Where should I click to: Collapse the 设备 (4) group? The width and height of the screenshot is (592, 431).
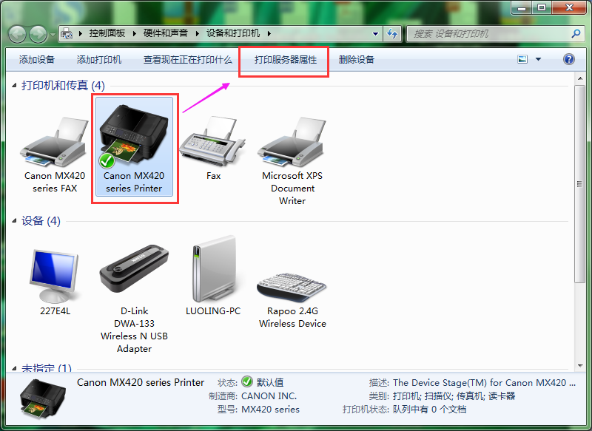pos(14,220)
